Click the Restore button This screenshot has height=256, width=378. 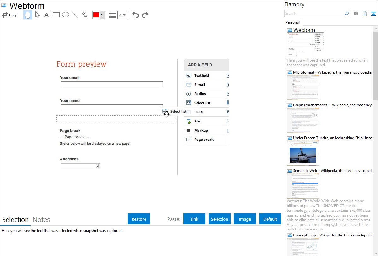pyautogui.click(x=139, y=219)
